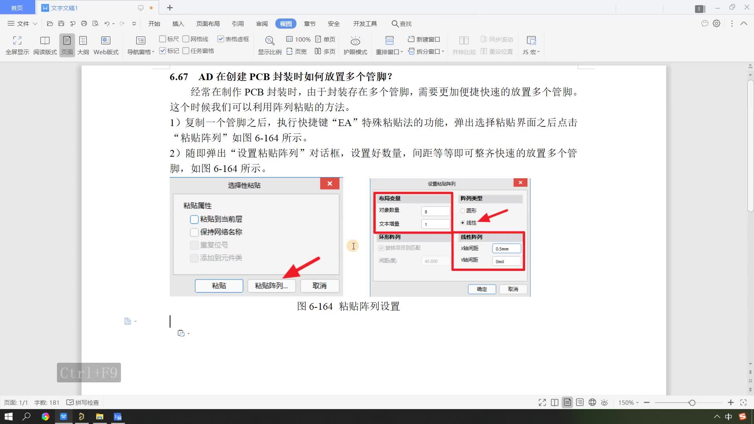
Task: Expand the Navigation pane dropdown
Action: [x=154, y=52]
